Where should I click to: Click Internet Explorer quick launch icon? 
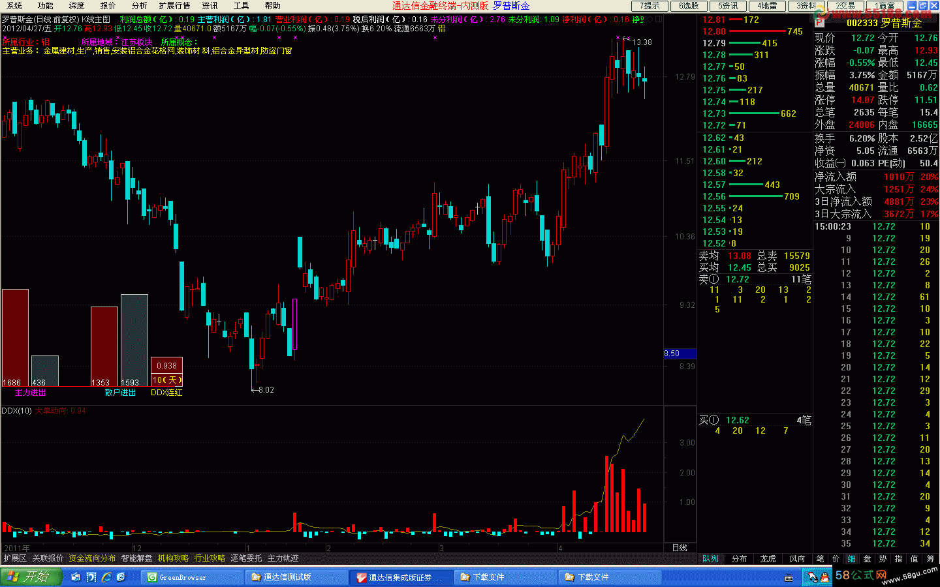pyautogui.click(x=106, y=577)
